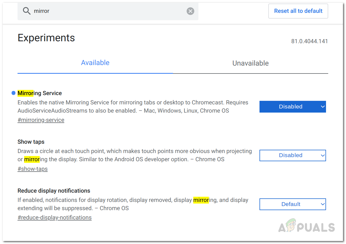Open the Reduce display notifications Default dropdown
346x244 pixels.
point(293,204)
